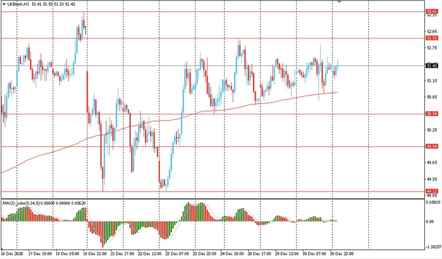Select the MACD_color(5,34,5) indicator label
The width and height of the screenshot is (442, 259).
21,203
